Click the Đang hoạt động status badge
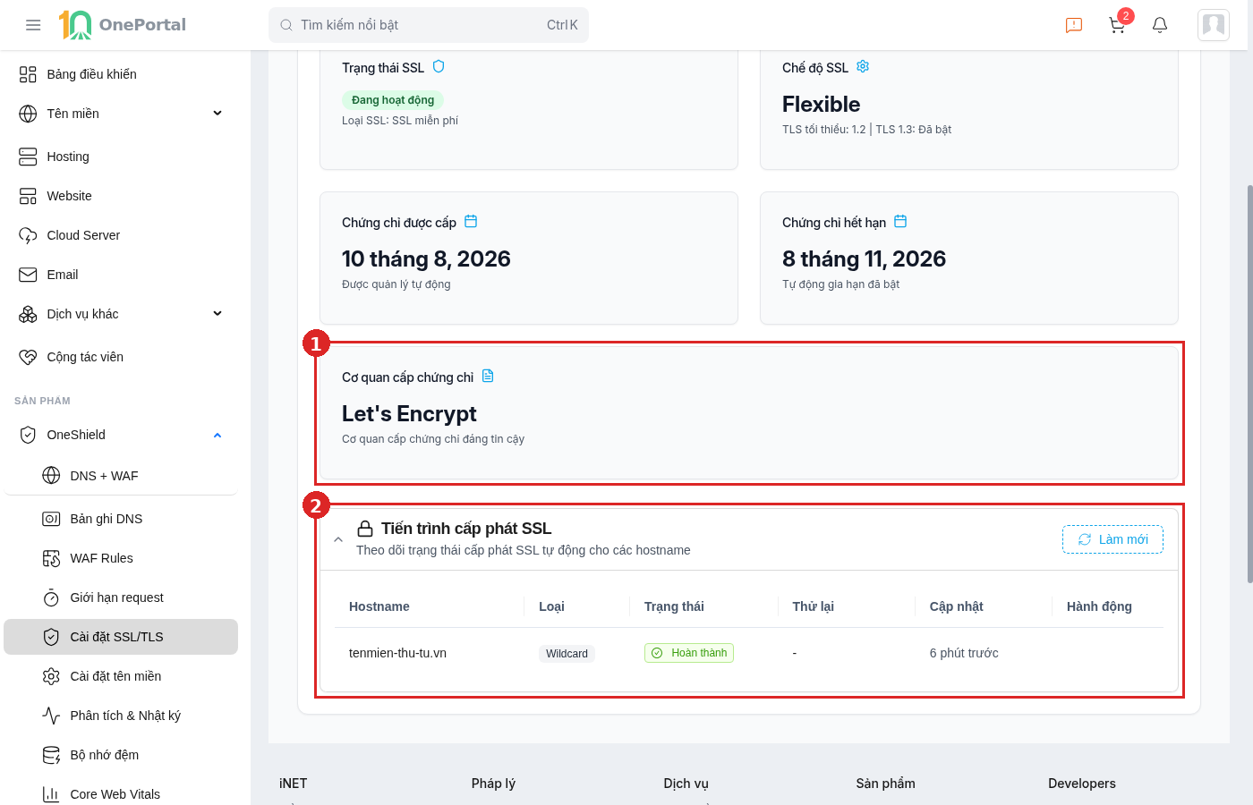 pos(393,100)
